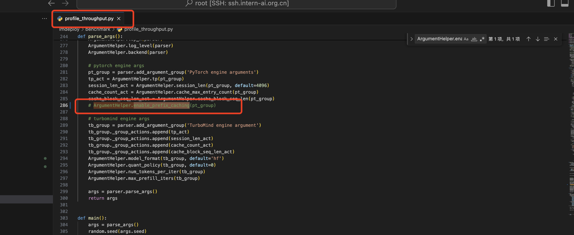The width and height of the screenshot is (574, 235).
Task: Open the benchmark breadcrumb segment
Action: [x=98, y=29]
